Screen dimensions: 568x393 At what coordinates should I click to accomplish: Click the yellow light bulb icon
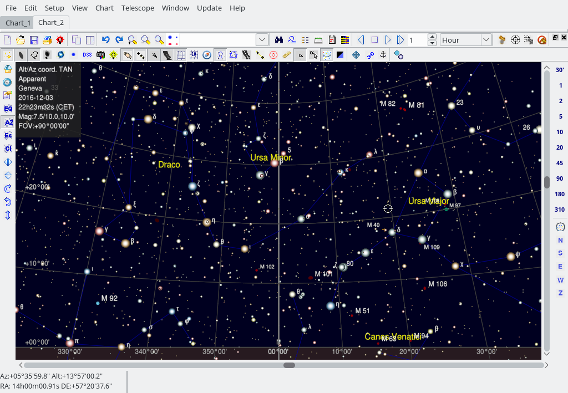click(114, 55)
